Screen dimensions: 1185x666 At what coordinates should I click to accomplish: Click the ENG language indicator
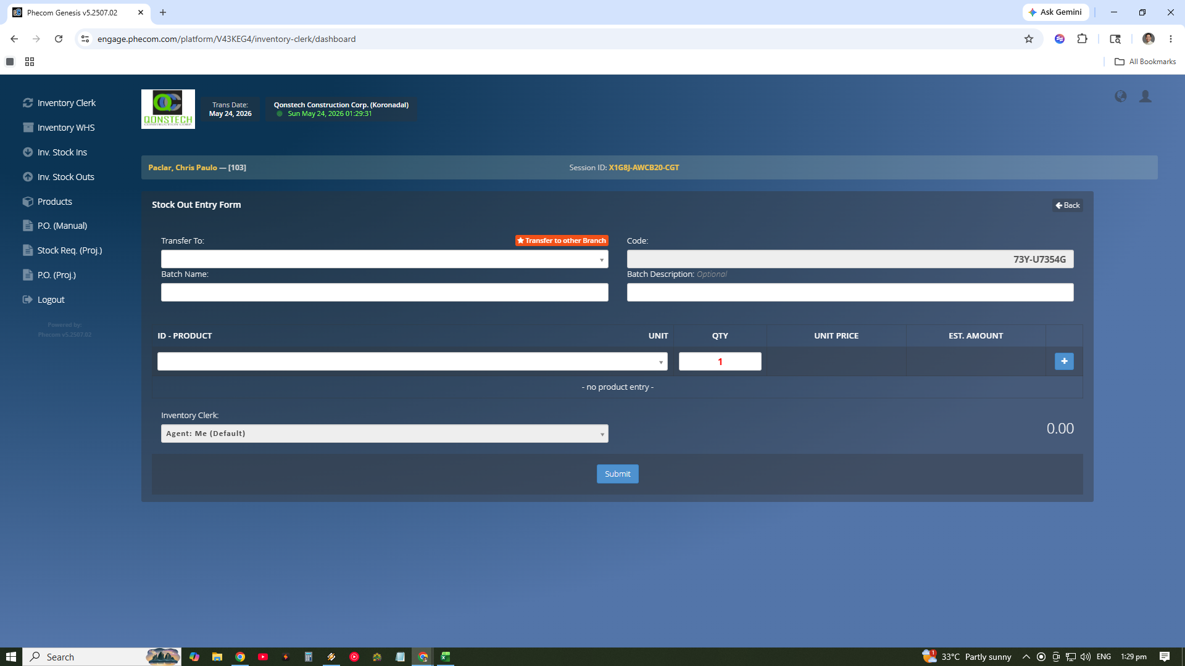click(1104, 657)
